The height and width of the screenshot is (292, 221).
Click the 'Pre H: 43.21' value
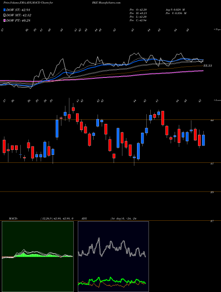point(138,13)
